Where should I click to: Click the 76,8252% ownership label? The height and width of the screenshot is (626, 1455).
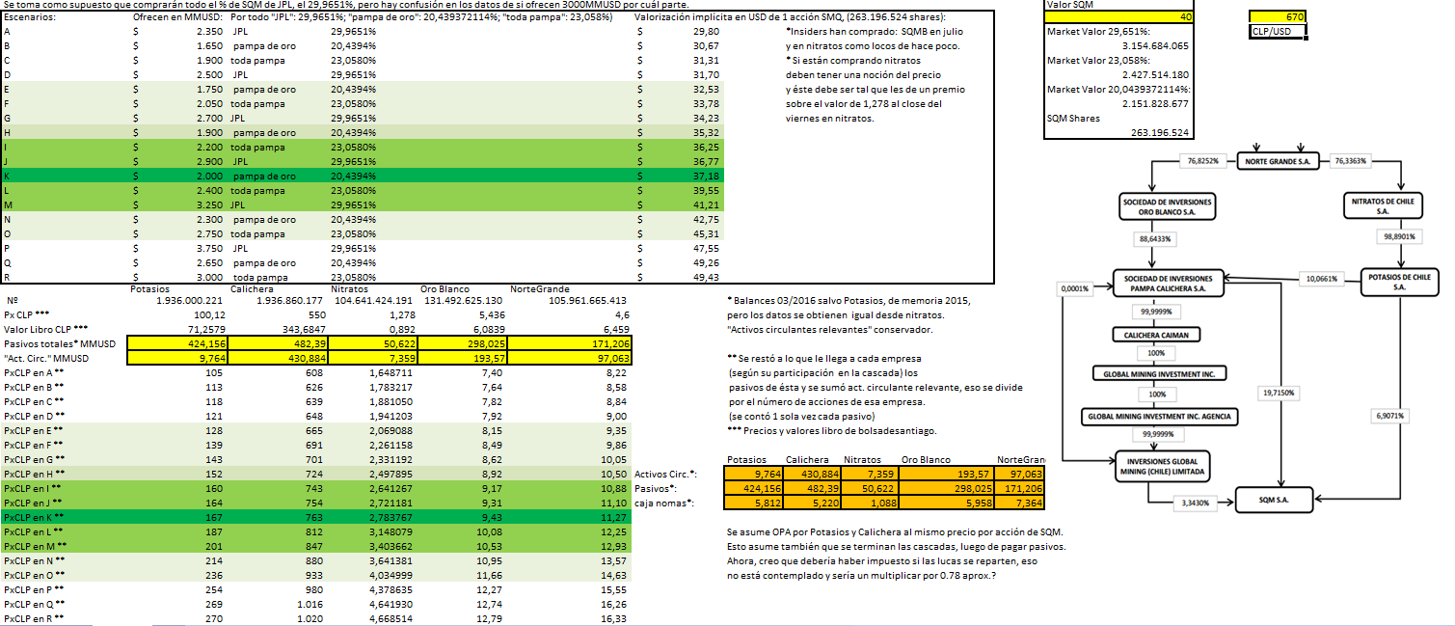click(1202, 162)
